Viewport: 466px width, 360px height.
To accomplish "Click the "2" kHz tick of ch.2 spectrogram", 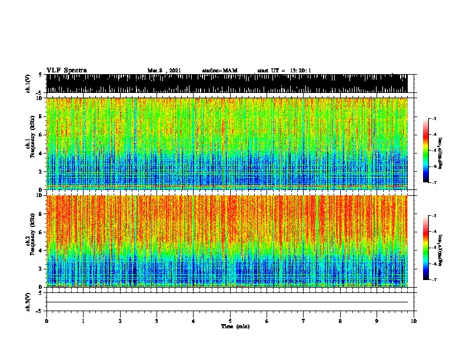I will pos(41,269).
